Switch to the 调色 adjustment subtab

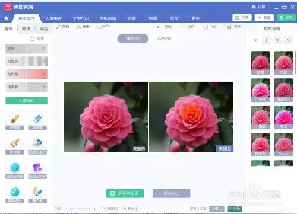[x=43, y=29]
